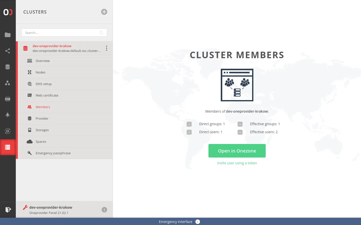This screenshot has height=225, width=361.
Task: Click the Emergency interface info icon
Action: click(197, 221)
